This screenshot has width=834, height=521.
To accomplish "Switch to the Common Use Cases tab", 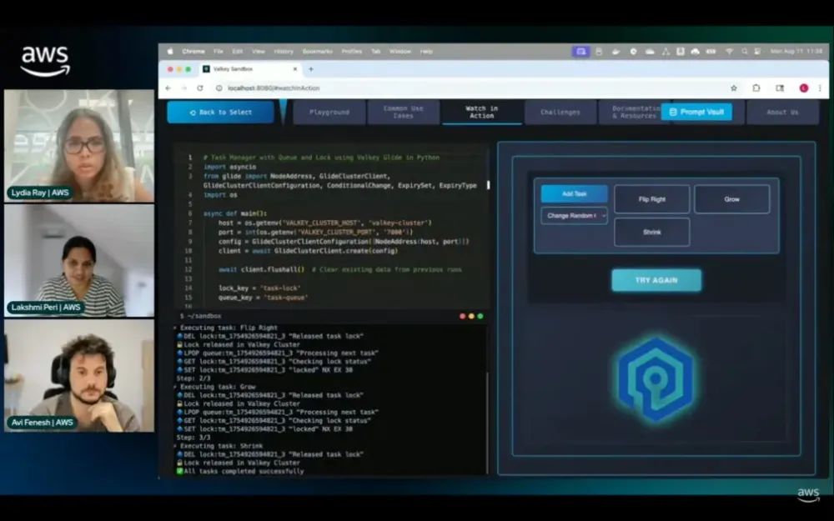I will point(403,113).
